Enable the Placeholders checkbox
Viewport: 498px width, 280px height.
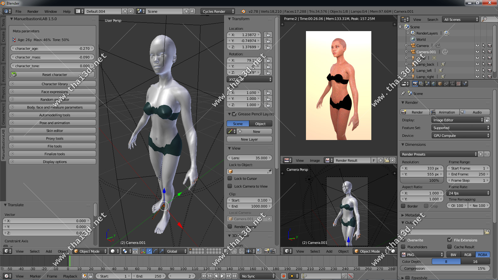403,247
